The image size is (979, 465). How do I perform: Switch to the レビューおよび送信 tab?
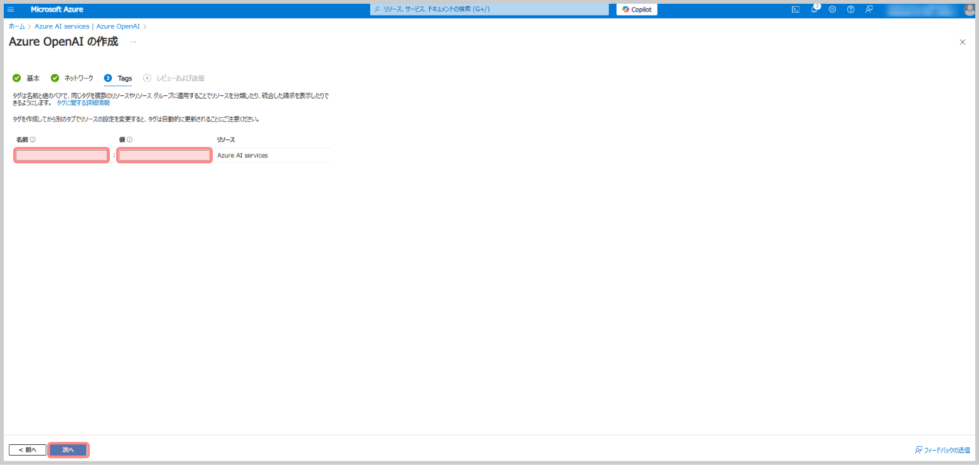(174, 78)
